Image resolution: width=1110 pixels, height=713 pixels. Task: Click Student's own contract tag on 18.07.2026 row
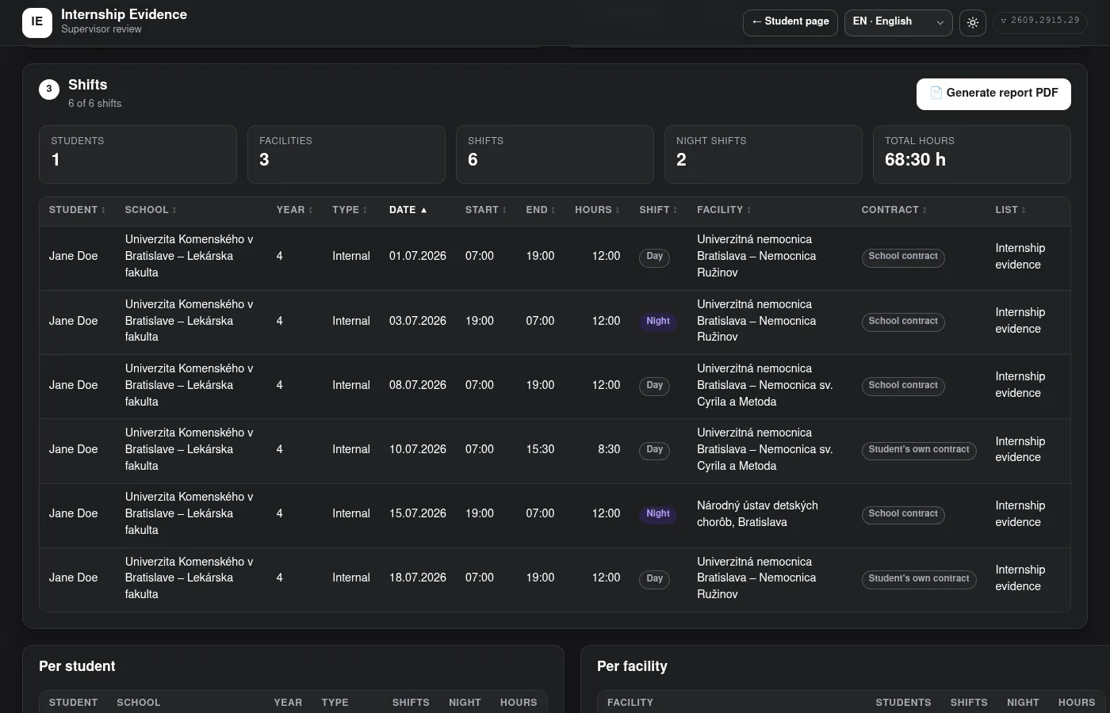pos(919,579)
